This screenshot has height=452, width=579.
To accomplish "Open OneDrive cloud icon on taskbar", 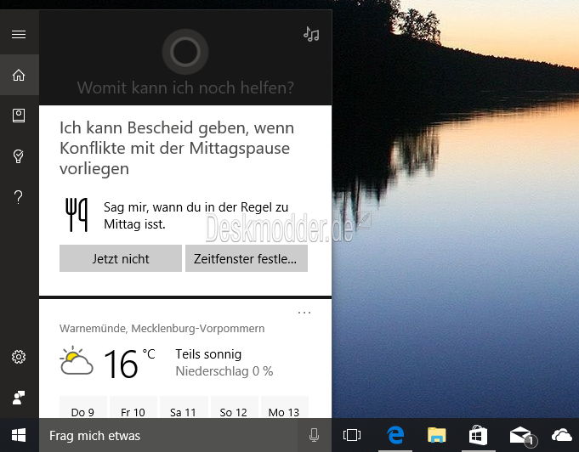I will coord(562,435).
